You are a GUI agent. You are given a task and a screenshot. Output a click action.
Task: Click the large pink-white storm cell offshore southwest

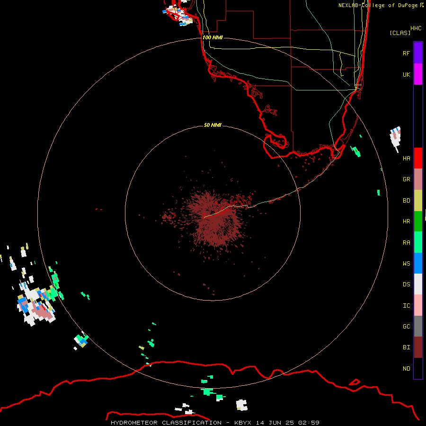point(35,304)
